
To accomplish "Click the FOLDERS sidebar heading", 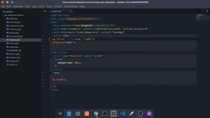I will click(8, 12).
